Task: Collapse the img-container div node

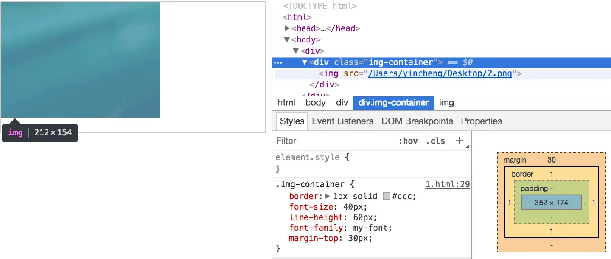Action: (304, 62)
